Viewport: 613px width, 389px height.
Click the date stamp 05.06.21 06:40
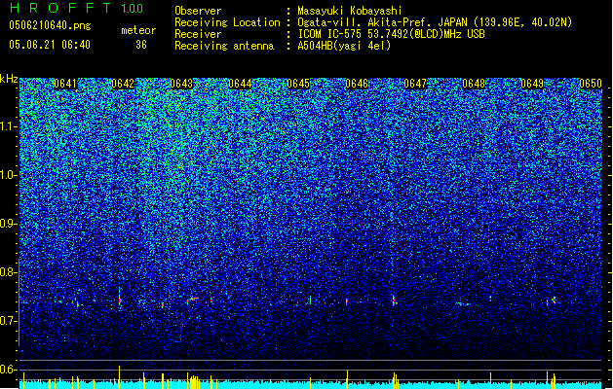pos(50,45)
